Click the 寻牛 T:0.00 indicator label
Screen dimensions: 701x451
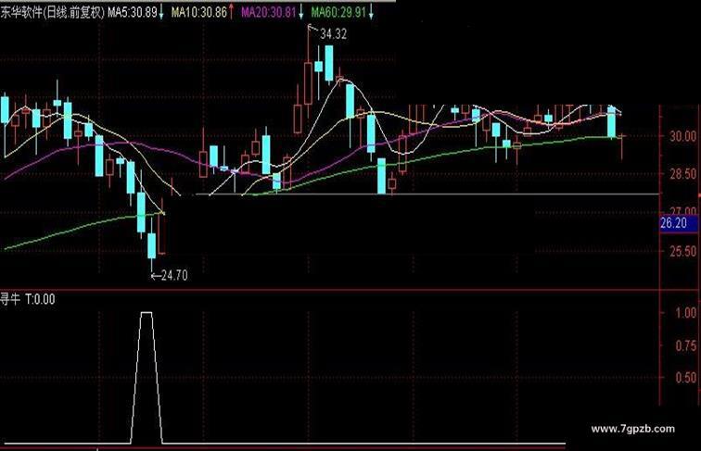tap(27, 299)
